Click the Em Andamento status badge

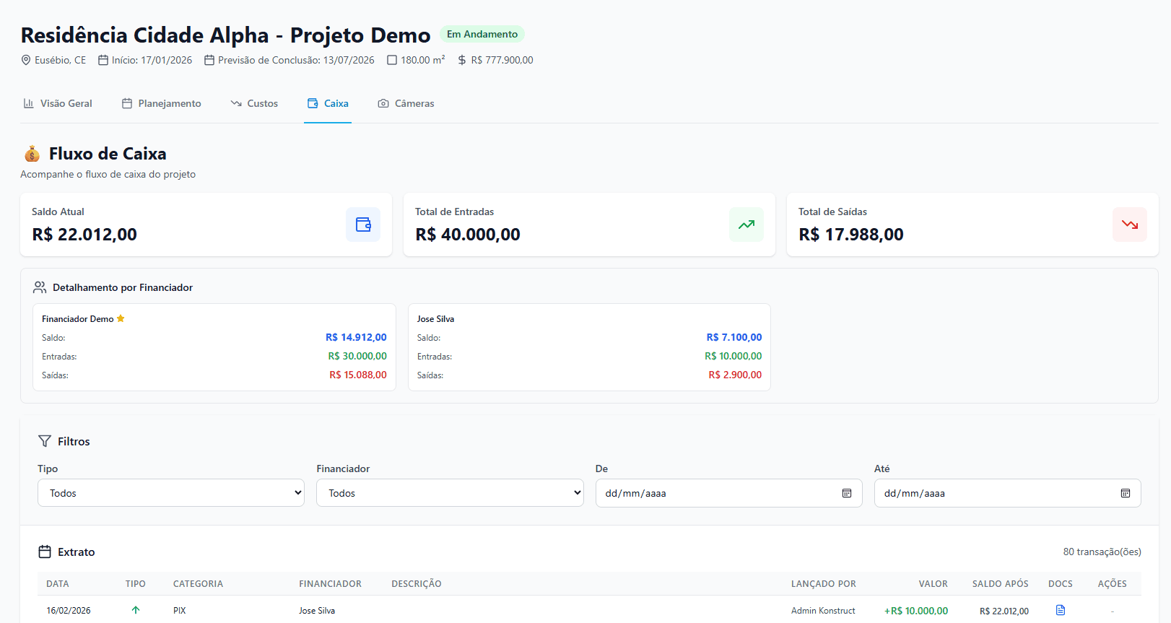click(x=482, y=34)
